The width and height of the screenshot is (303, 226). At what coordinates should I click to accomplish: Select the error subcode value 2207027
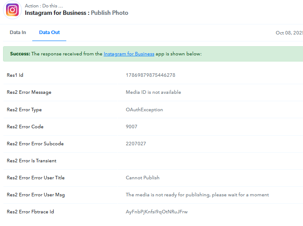click(x=136, y=144)
